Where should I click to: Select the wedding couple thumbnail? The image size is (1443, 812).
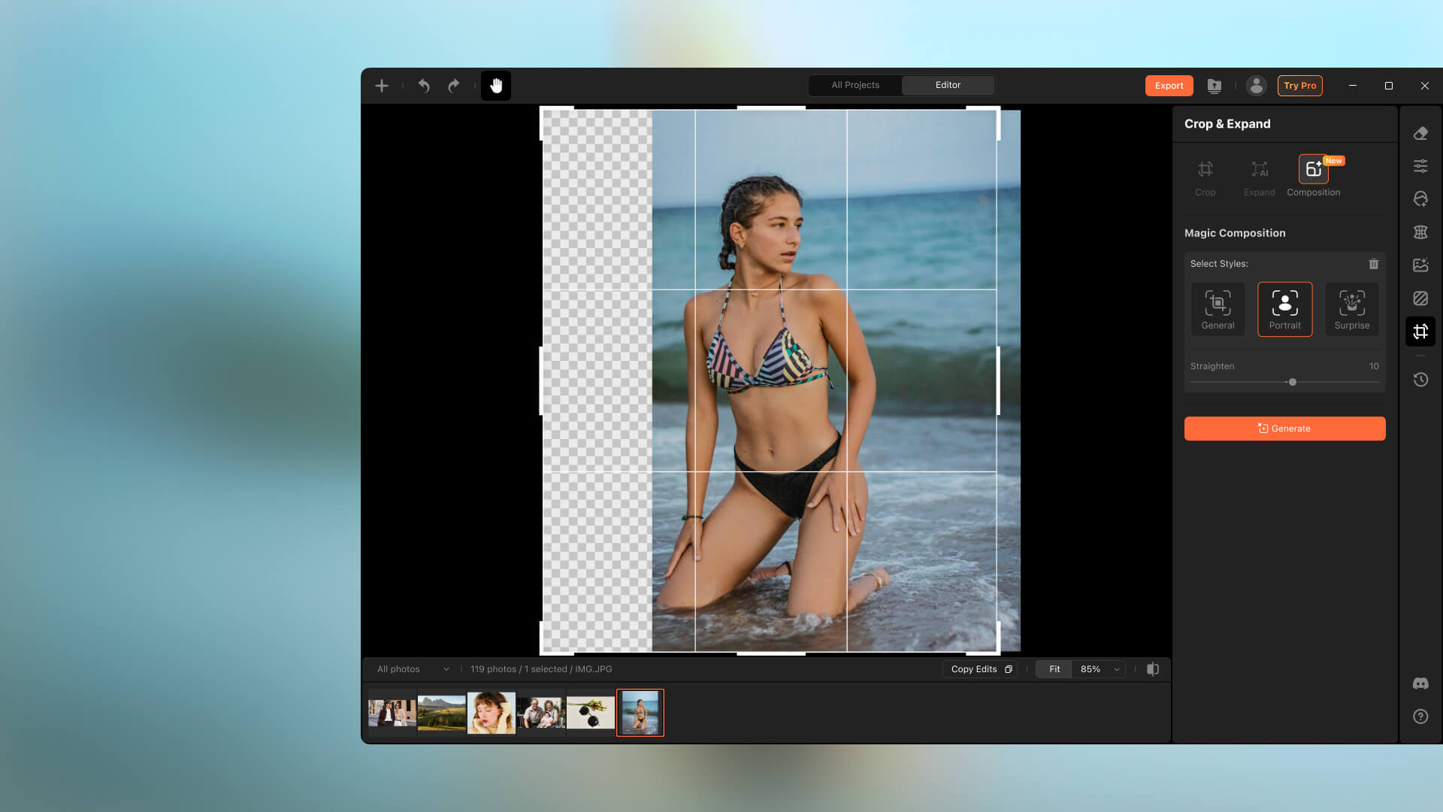coord(392,713)
